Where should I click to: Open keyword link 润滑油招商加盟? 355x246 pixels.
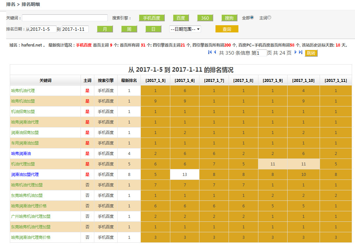(x=25, y=133)
